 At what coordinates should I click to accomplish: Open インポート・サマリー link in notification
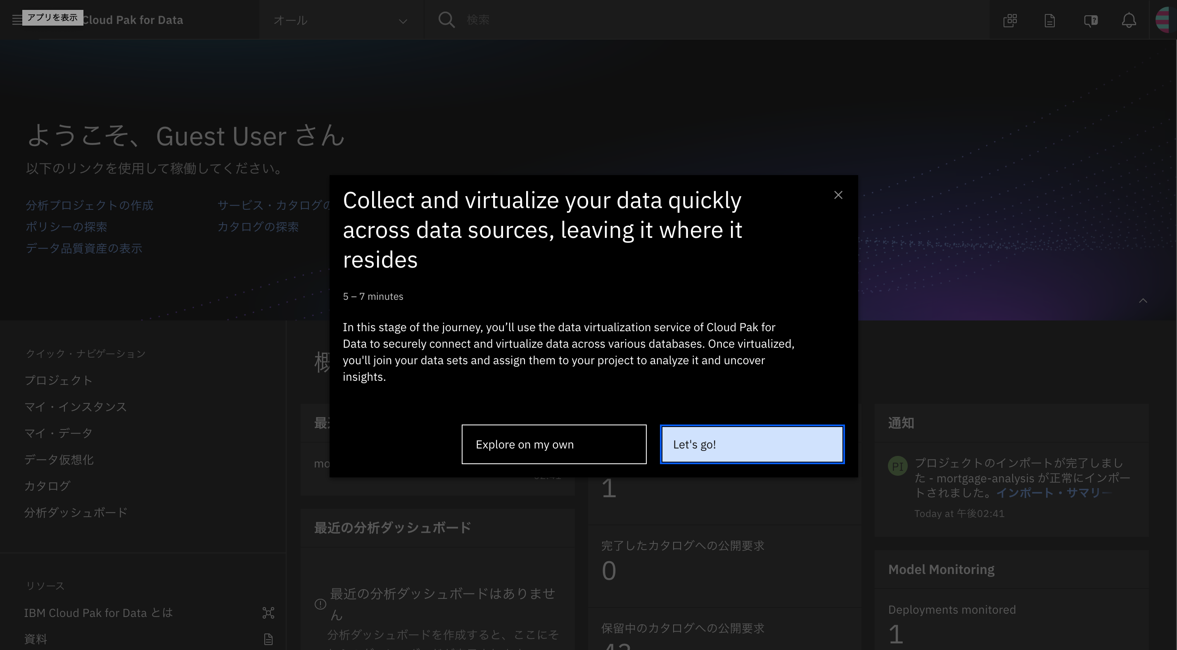pos(1054,492)
